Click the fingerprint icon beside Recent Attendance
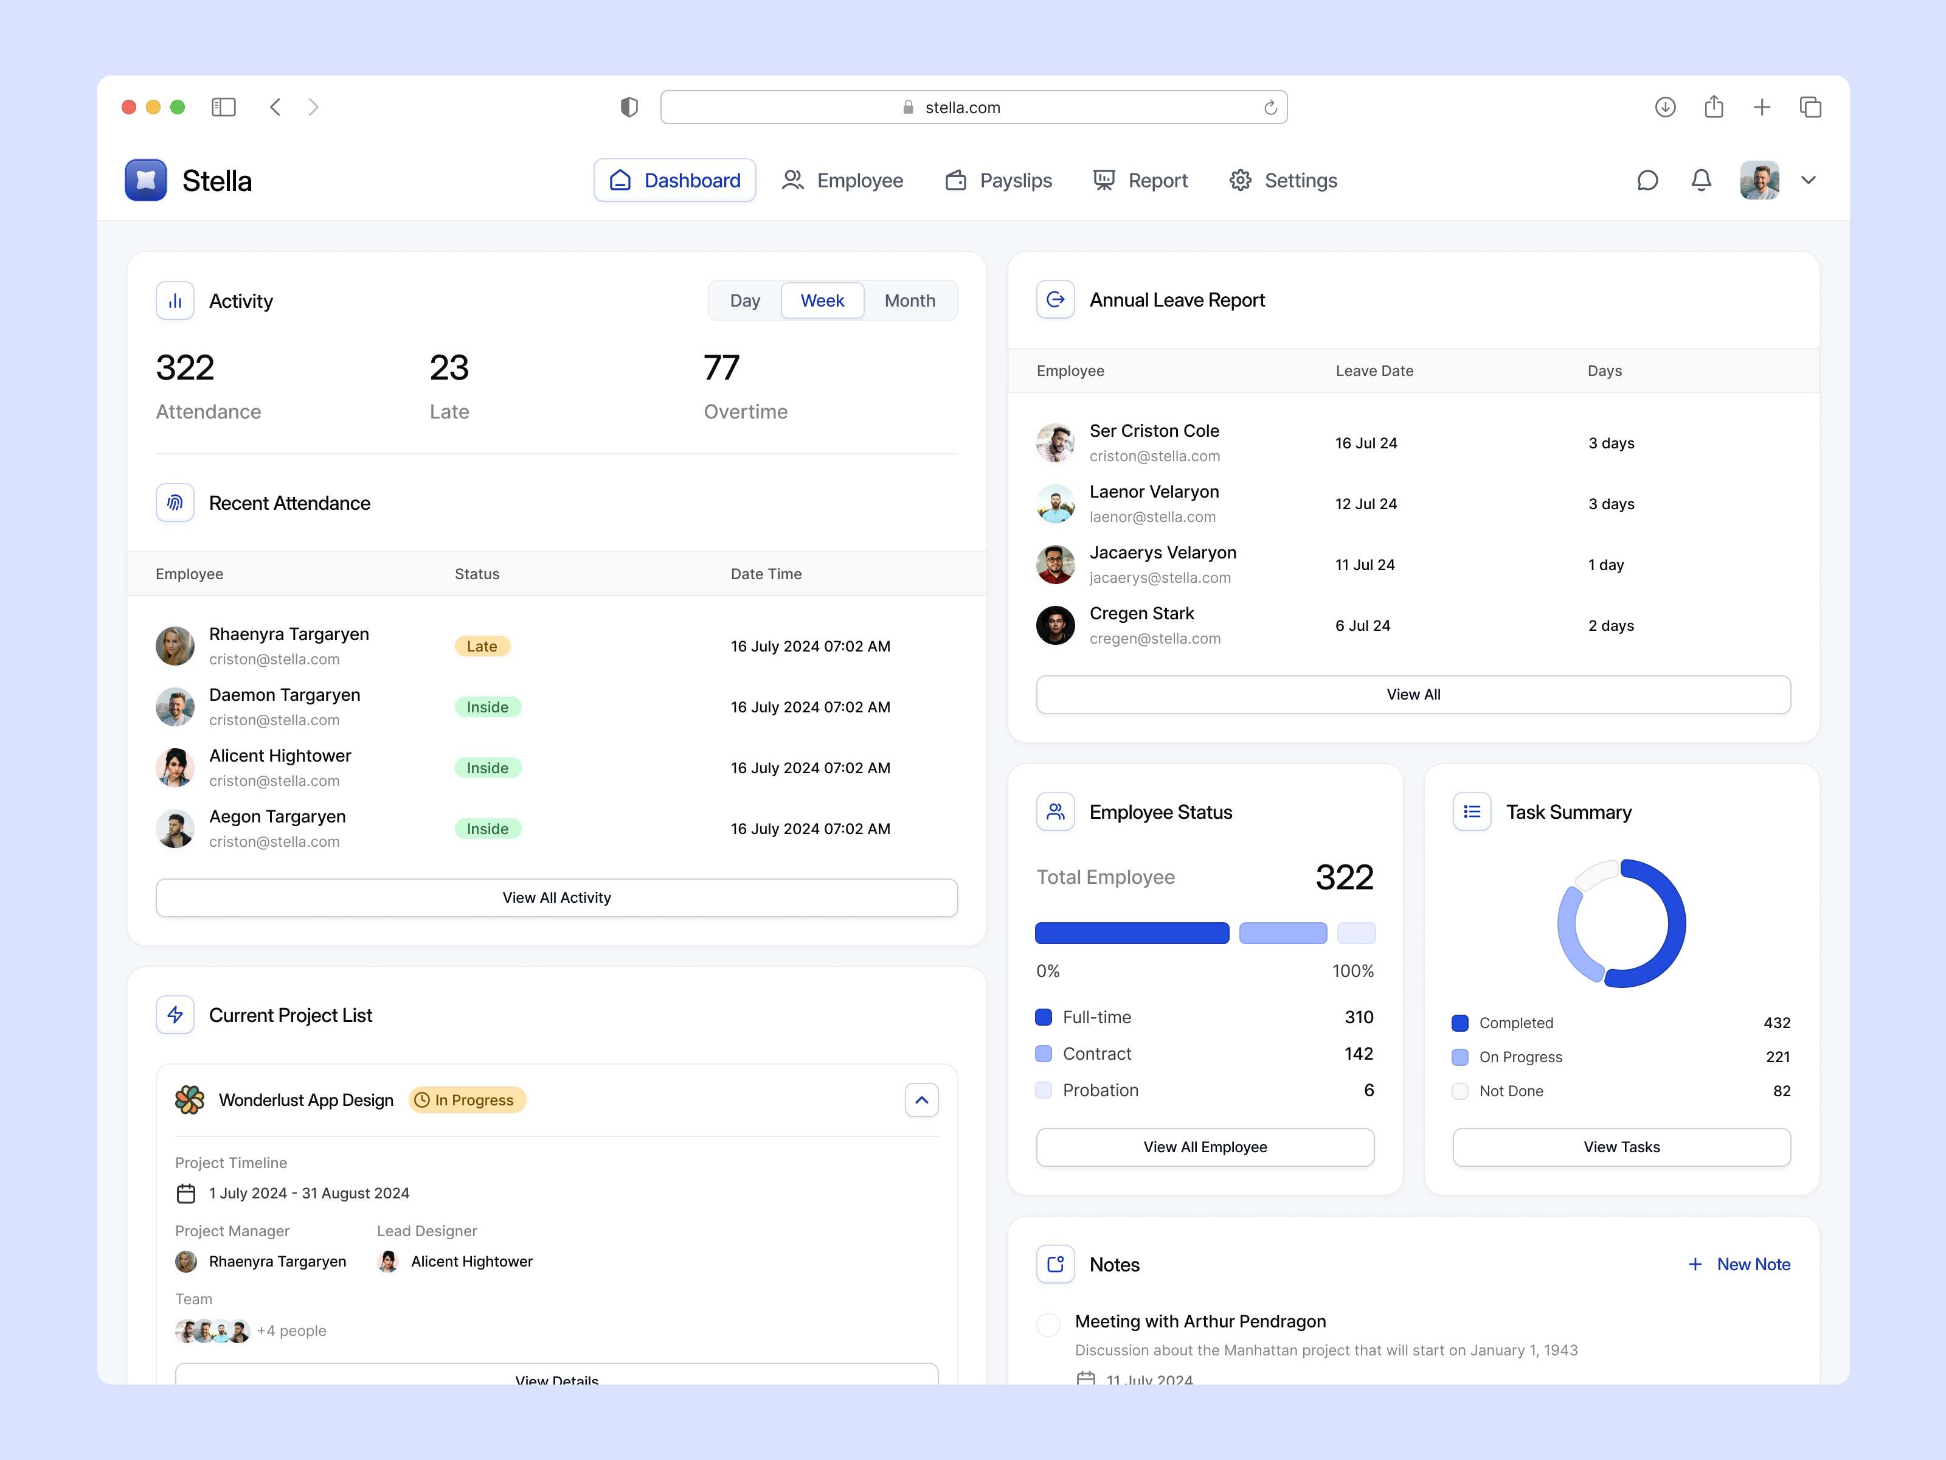Screen dimensions: 1946x1460 point(175,502)
